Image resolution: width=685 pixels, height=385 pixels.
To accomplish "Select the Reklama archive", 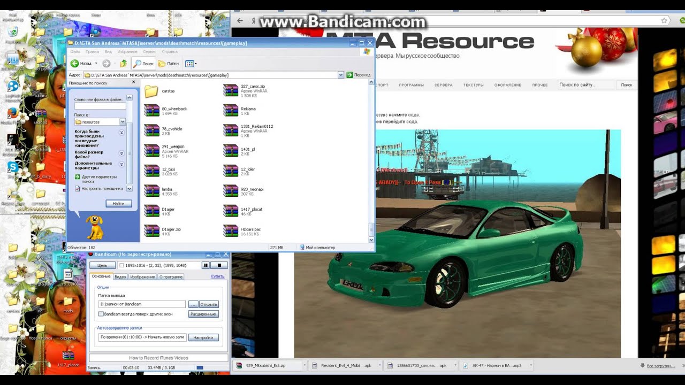I will tap(240, 111).
